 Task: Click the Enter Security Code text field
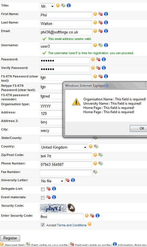pos(62,216)
